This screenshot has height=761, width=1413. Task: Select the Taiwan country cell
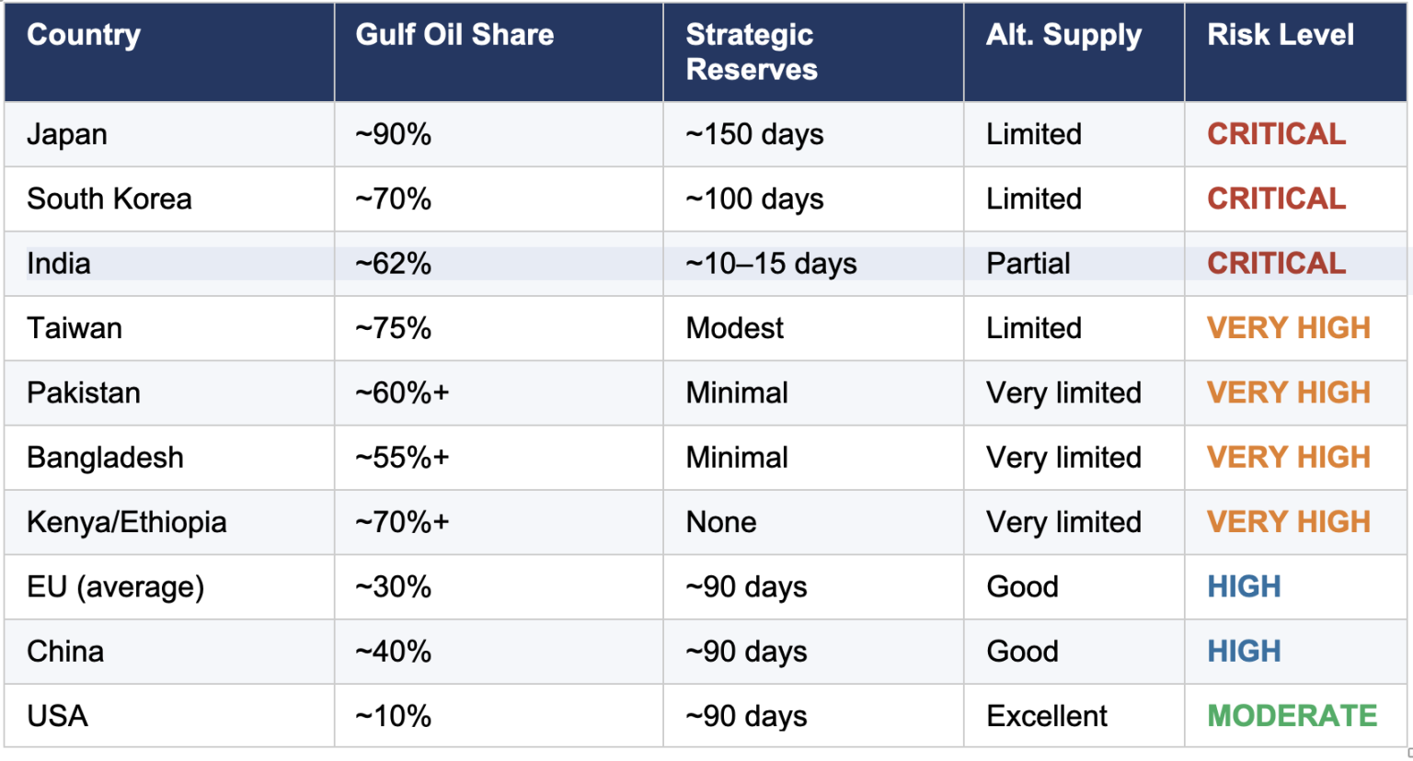coord(75,328)
